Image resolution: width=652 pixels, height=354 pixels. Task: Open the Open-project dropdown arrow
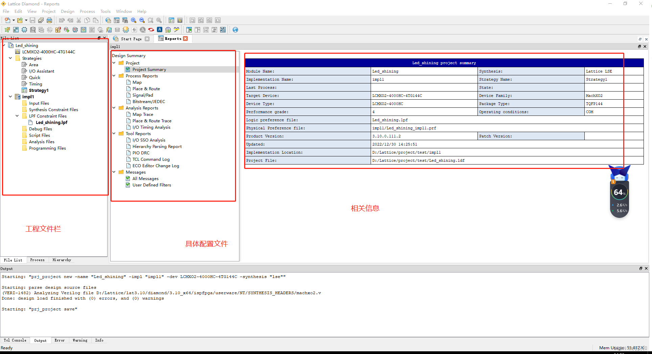point(26,20)
